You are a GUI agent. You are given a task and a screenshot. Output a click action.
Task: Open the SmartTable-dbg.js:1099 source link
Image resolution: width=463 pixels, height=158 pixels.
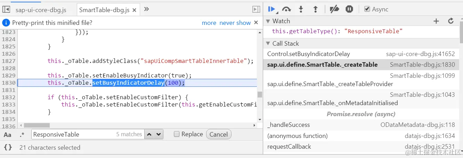[422, 76]
